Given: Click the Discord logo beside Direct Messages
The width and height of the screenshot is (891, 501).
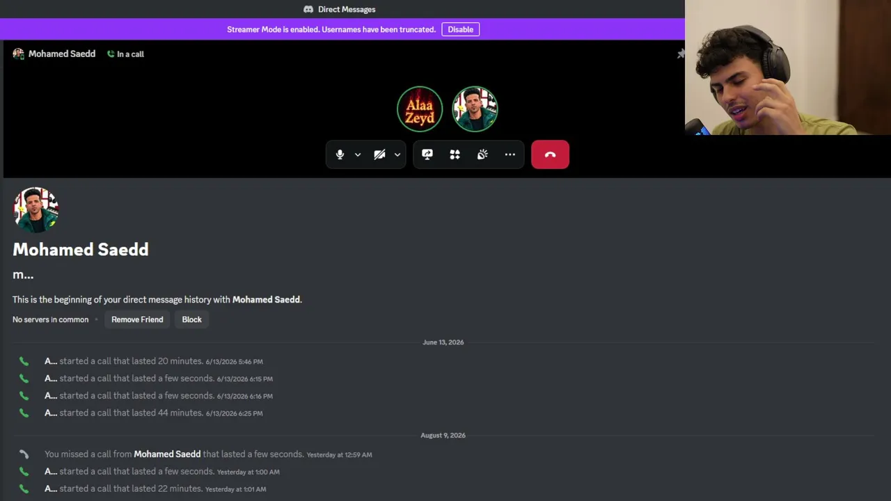Looking at the screenshot, I should tap(308, 9).
